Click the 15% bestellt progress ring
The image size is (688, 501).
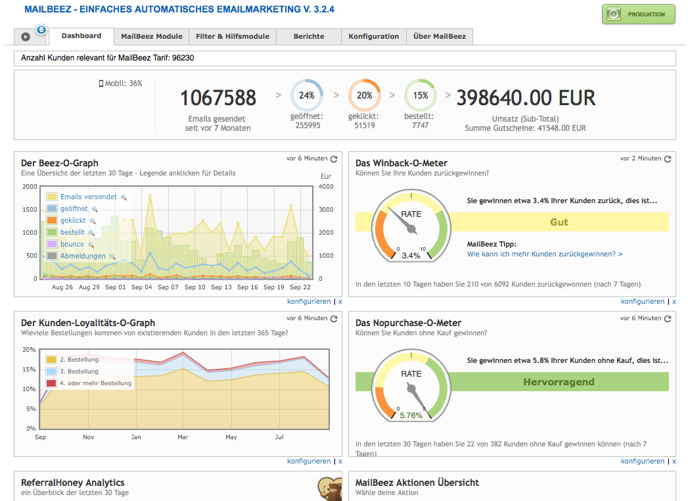(x=421, y=95)
